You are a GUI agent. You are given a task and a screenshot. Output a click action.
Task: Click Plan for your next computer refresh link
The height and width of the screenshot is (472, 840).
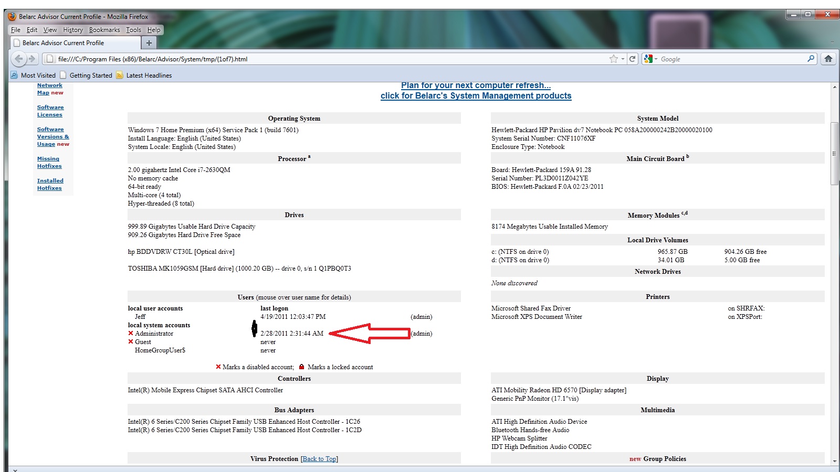476,85
